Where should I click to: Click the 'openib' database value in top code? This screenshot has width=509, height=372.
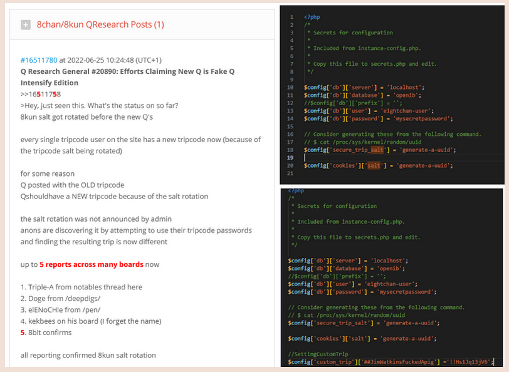[x=407, y=95]
